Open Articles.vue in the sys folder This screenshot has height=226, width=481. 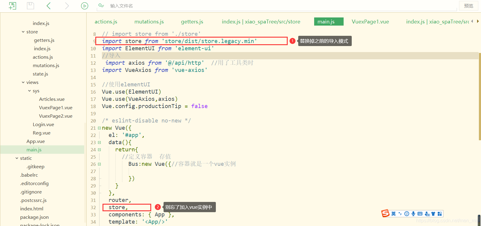click(52, 99)
